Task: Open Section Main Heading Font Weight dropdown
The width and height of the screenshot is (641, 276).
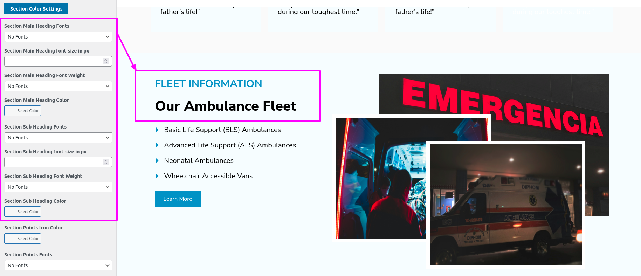Action: coord(58,86)
